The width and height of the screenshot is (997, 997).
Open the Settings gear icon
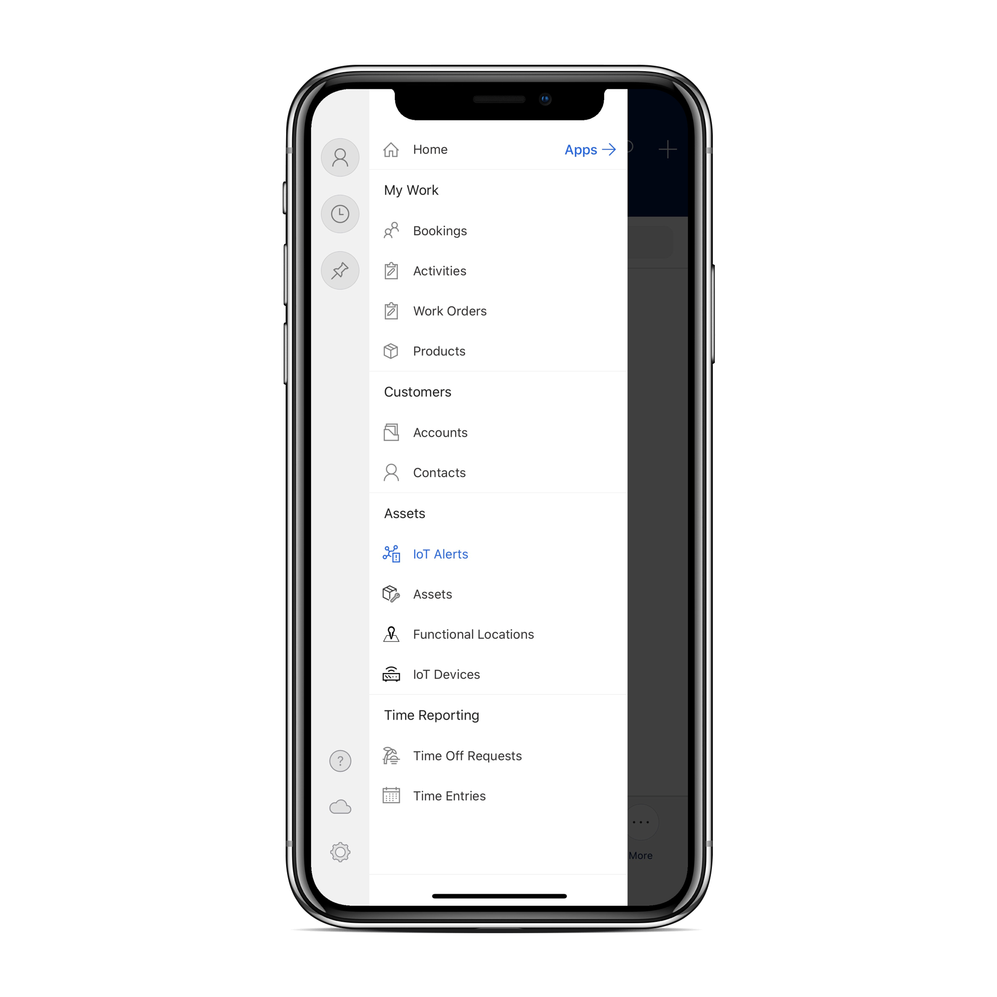339,853
